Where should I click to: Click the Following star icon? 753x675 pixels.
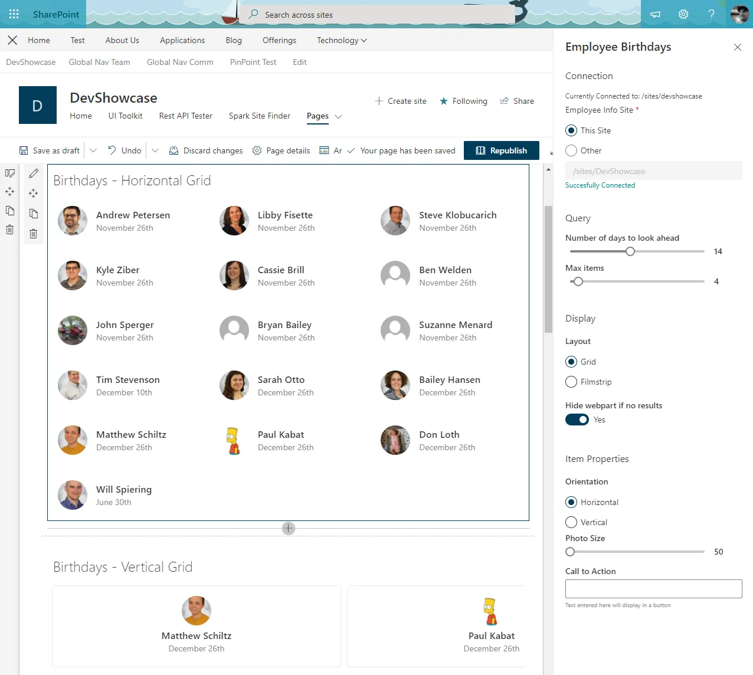[x=444, y=101]
